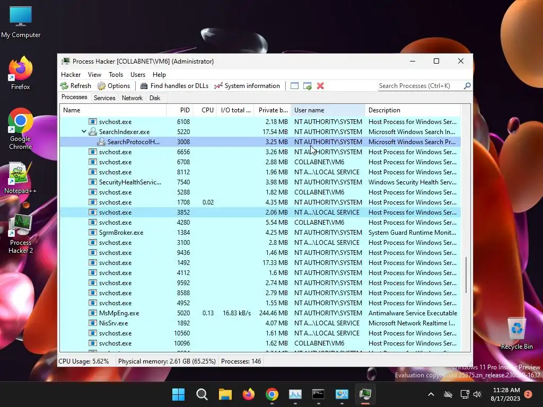Screen dimensions: 543x407
Task: Open Process Hacker 2 desktop shortcut
Action: tap(21, 234)
